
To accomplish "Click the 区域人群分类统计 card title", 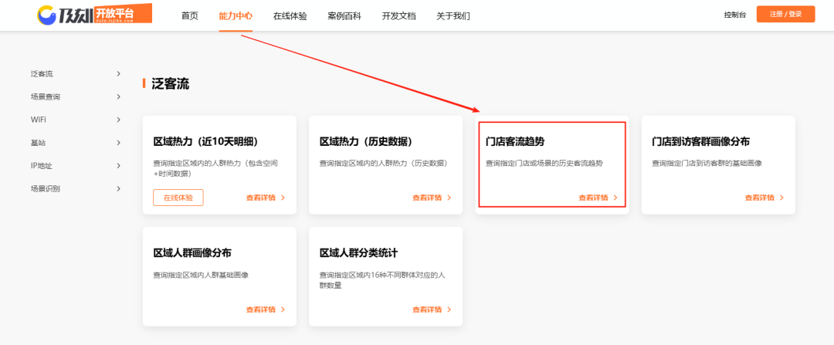I will click(x=358, y=252).
